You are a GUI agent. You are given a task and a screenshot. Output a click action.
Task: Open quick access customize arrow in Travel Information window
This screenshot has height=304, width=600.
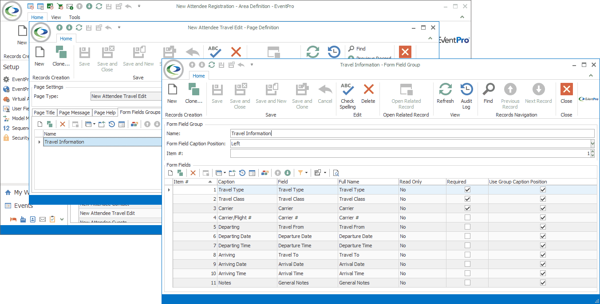click(x=252, y=65)
